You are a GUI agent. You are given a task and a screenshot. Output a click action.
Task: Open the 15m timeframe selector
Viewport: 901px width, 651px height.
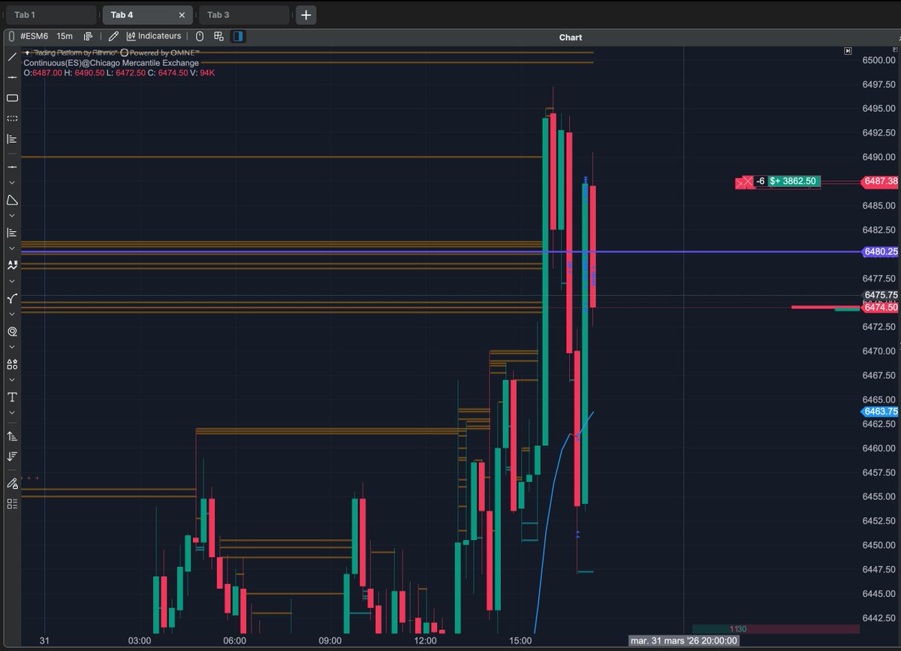pos(65,36)
